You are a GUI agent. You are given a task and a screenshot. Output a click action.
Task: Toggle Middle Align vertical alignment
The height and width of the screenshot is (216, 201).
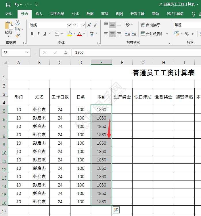pyautogui.click(x=112, y=25)
